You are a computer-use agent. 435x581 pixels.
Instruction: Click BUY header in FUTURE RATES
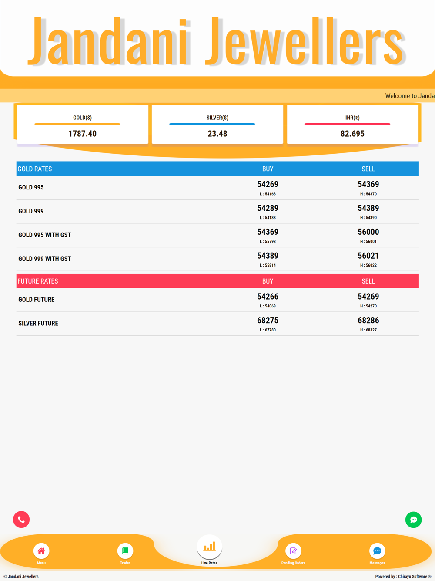click(x=268, y=281)
